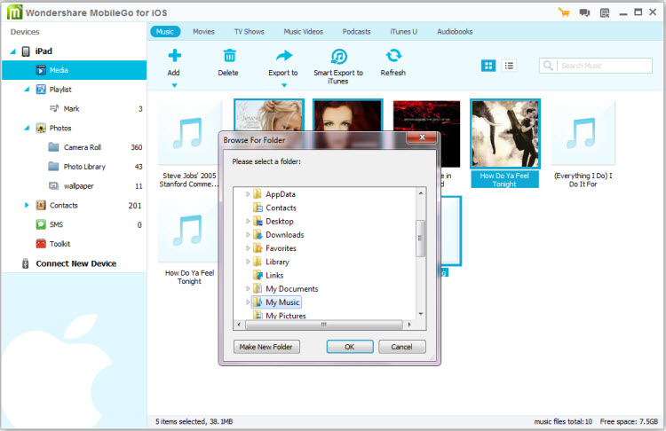Click folder list horizontal scrollbar thumb
This screenshot has height=431, width=666.
tap(323, 325)
